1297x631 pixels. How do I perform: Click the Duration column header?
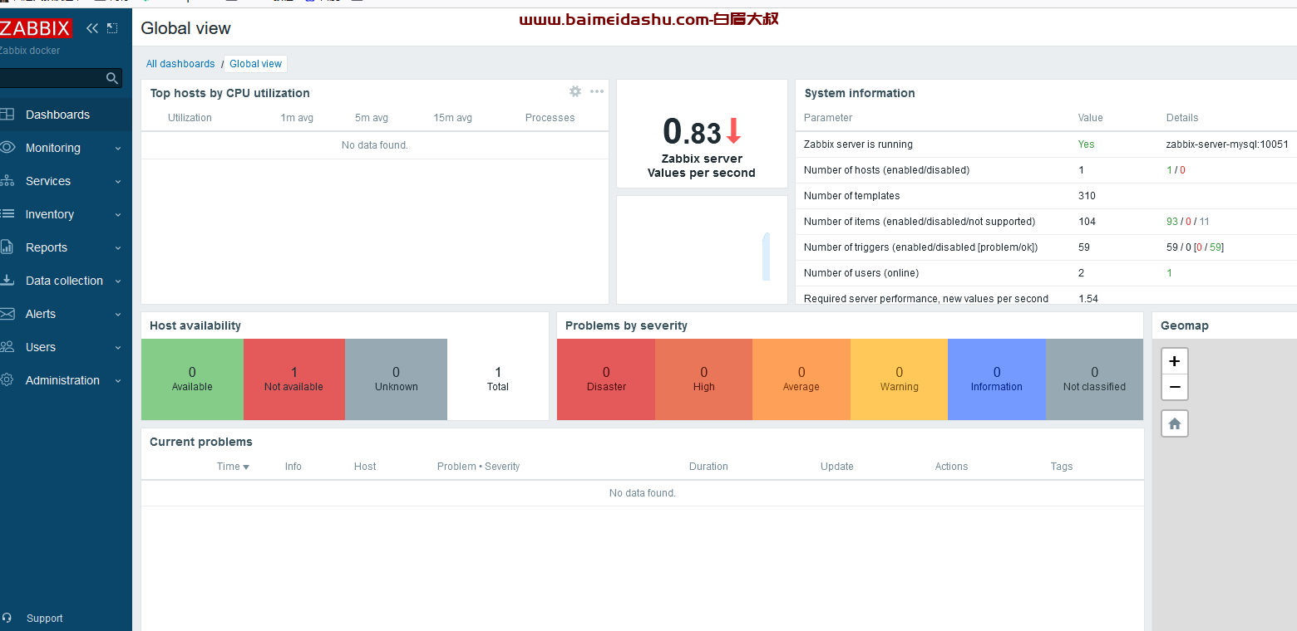tap(708, 467)
